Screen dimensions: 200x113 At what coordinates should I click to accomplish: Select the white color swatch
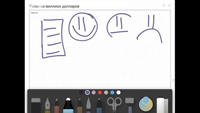[x=118, y=92]
